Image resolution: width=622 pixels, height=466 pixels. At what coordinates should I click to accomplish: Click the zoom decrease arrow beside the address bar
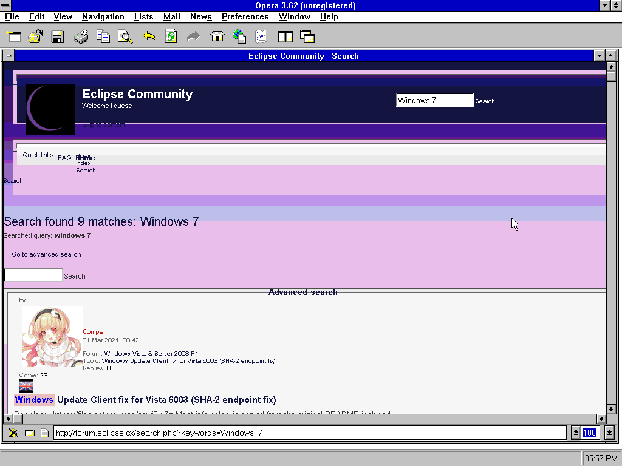click(x=575, y=432)
